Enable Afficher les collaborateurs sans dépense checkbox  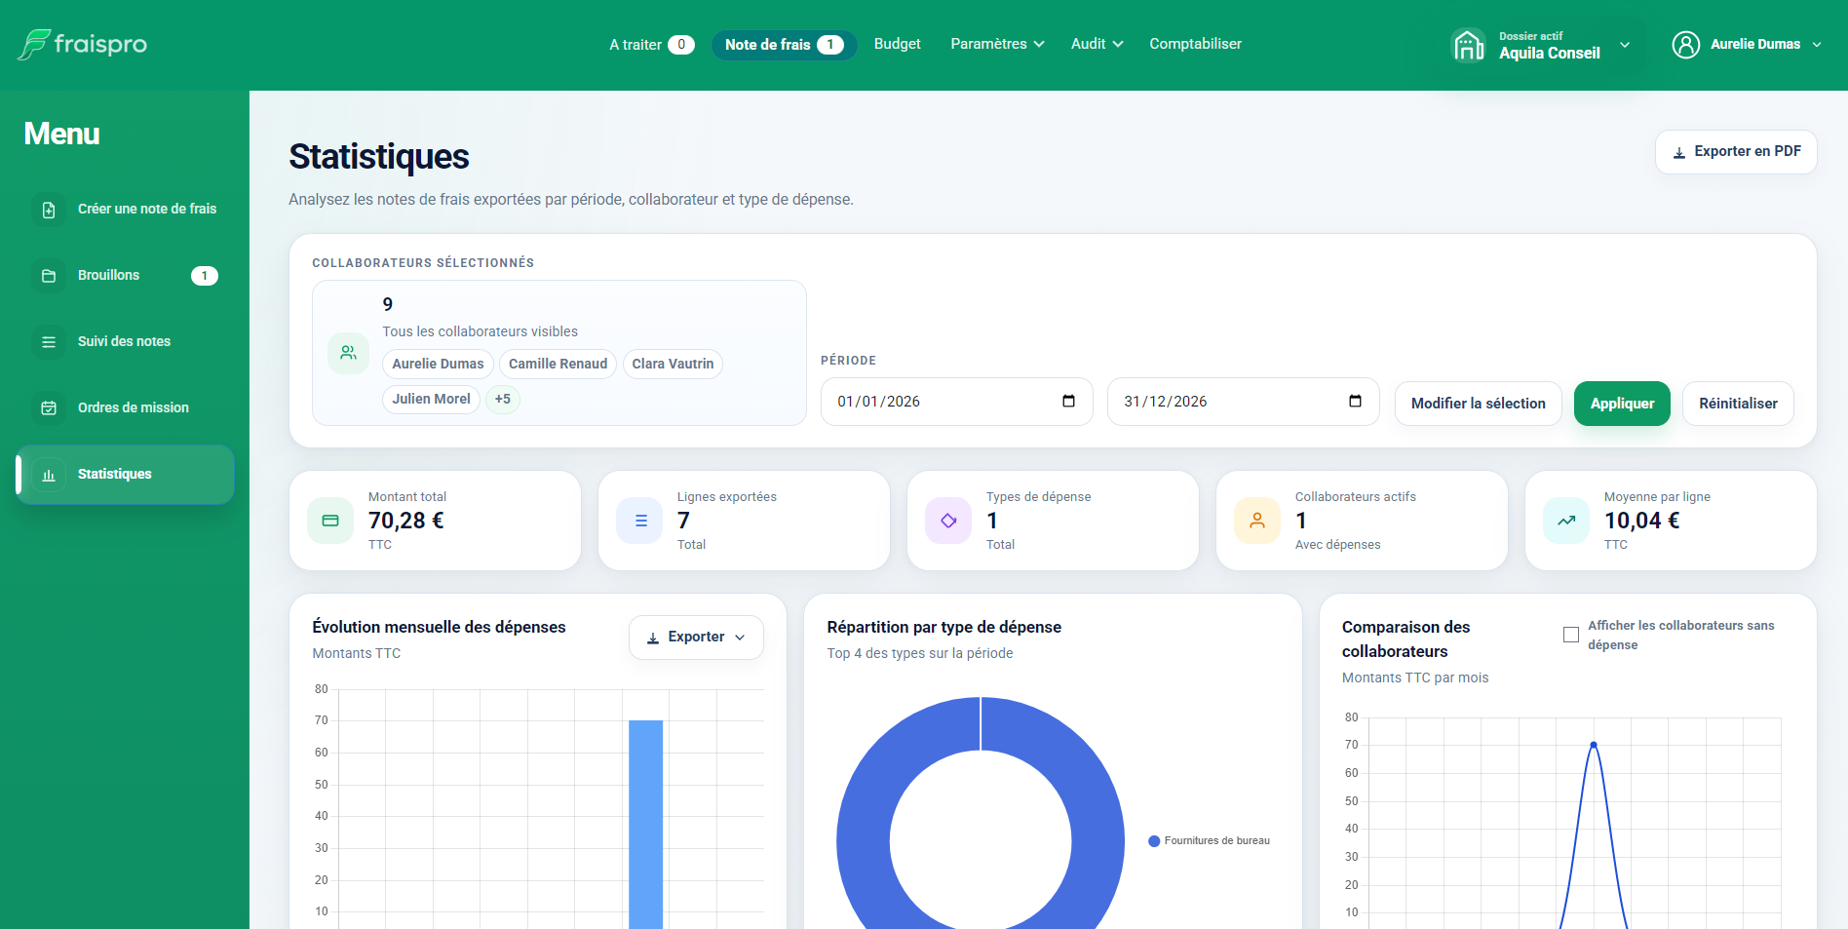pyautogui.click(x=1571, y=635)
